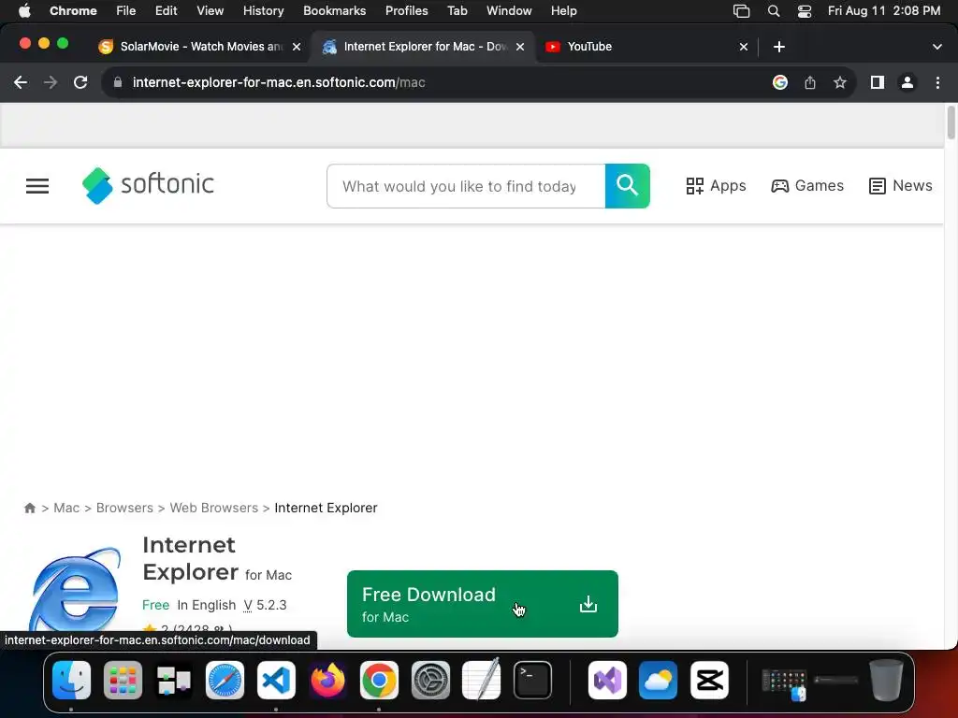Image resolution: width=958 pixels, height=718 pixels.
Task: Click the Softonic logo
Action: tap(148, 185)
